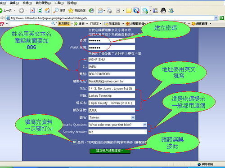
Task: Expand the address bar dropdown arrow
Action: [216, 18]
